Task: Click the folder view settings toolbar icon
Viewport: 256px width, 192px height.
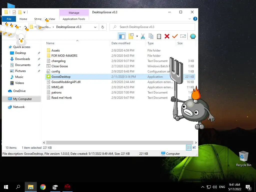Action: coord(131,36)
